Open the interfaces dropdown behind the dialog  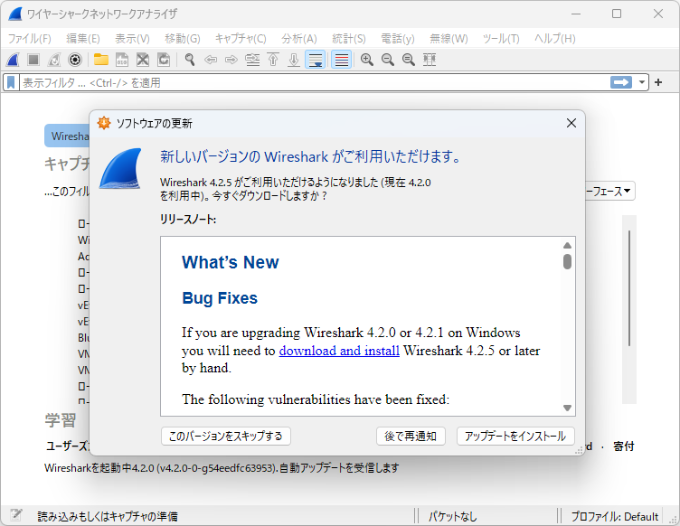pos(610,191)
